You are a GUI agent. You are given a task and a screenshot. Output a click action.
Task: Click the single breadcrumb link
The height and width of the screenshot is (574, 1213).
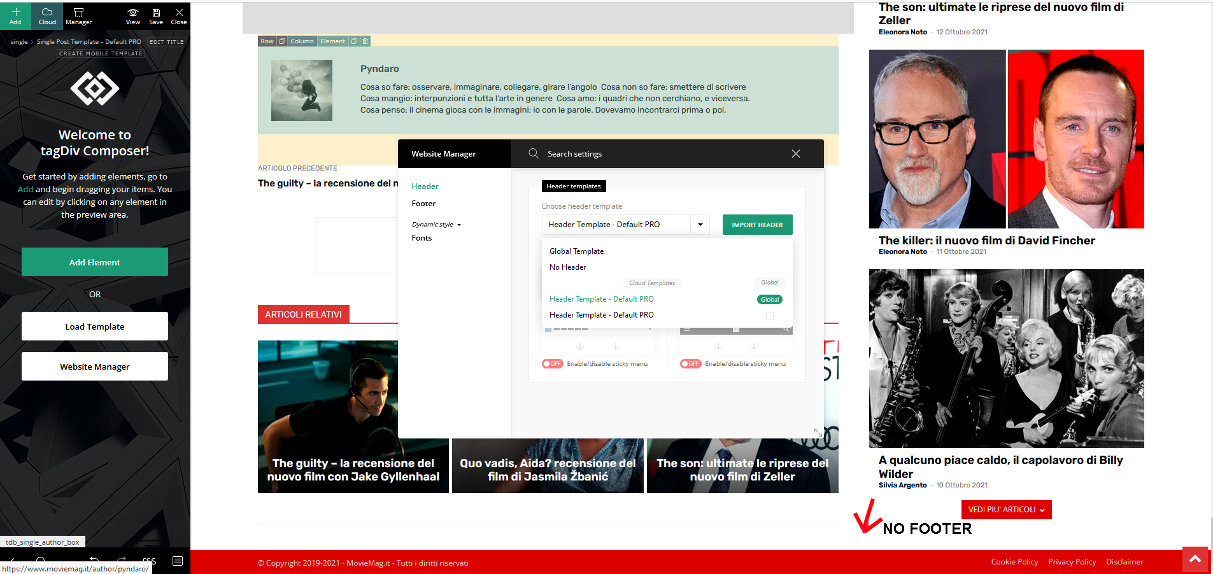click(19, 42)
